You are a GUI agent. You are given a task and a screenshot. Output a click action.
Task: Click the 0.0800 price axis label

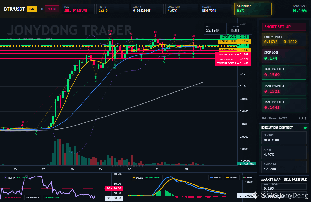click(x=244, y=99)
